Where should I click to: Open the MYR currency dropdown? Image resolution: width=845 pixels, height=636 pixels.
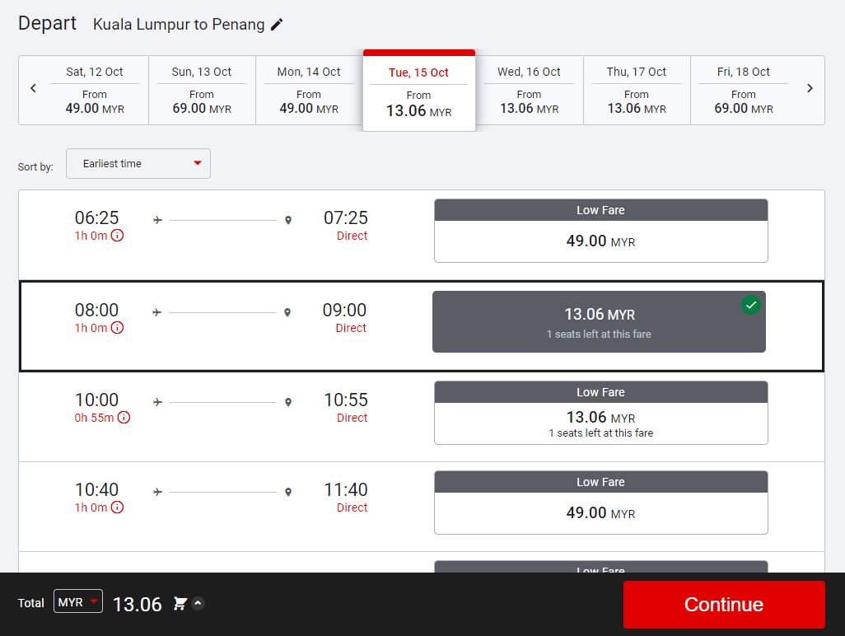click(78, 602)
